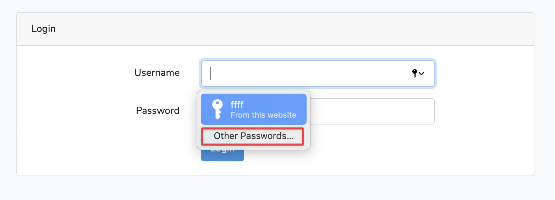Click empty white space left of Username label

point(71,73)
